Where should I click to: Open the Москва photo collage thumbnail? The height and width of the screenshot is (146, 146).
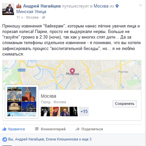point(22,102)
